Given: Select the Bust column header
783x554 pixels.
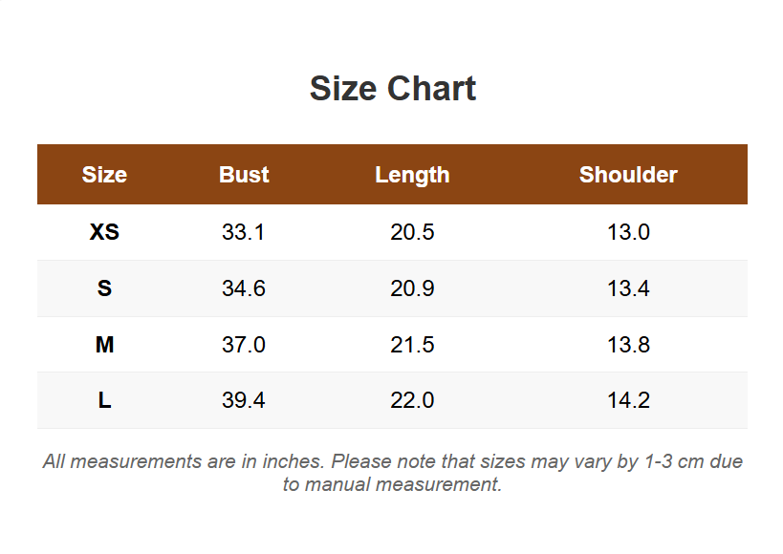Looking at the screenshot, I should [244, 175].
